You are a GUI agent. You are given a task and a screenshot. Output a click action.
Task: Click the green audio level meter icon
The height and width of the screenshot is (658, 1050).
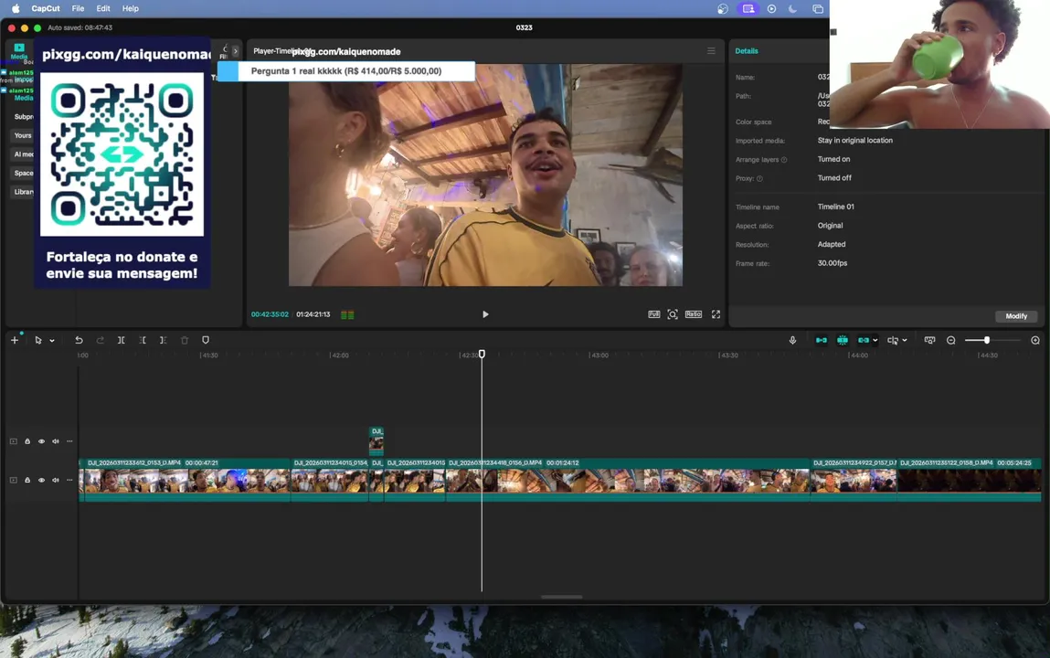(347, 314)
